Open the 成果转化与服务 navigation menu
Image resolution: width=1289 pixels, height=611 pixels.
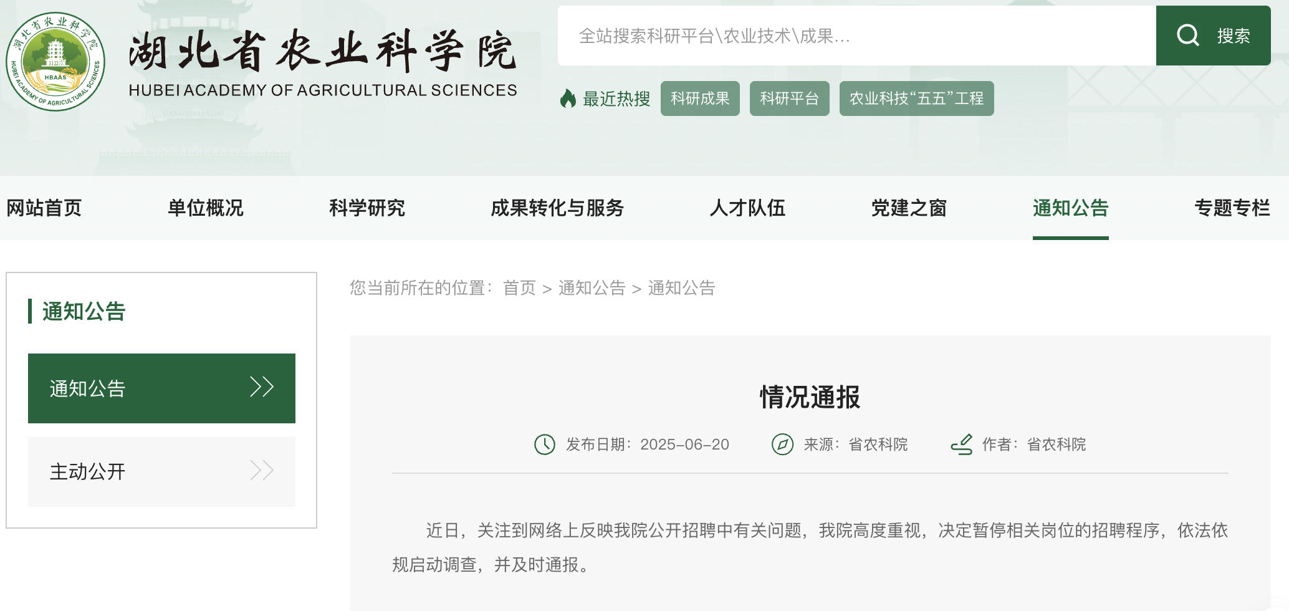click(557, 208)
